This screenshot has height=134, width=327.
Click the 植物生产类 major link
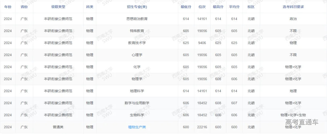point(137,127)
